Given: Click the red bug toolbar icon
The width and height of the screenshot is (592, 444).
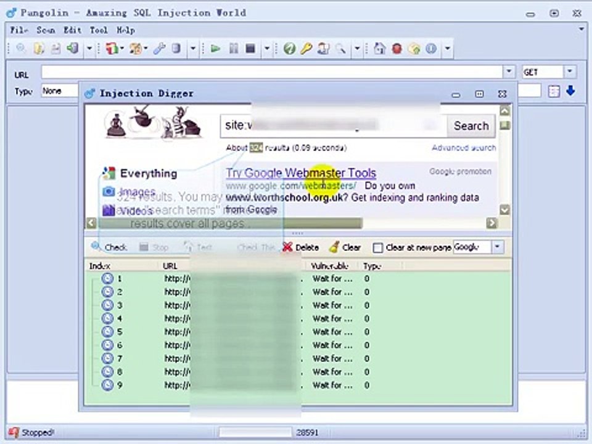Looking at the screenshot, I should click(x=397, y=48).
